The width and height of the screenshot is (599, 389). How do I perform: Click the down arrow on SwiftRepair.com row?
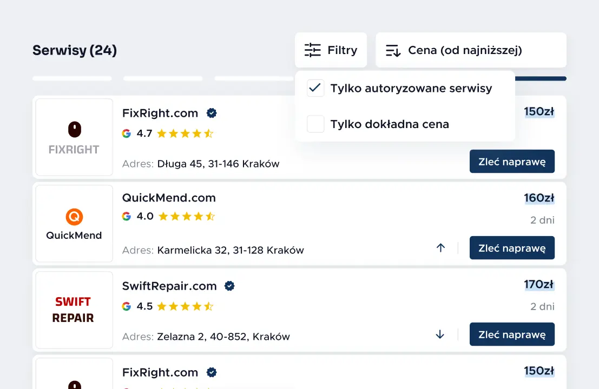tap(440, 334)
